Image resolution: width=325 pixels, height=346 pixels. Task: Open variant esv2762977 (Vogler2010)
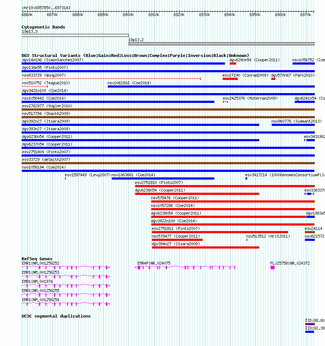tap(47, 106)
